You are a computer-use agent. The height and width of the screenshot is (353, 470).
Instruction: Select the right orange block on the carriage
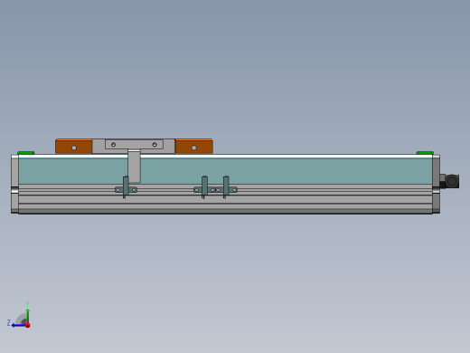click(x=194, y=146)
